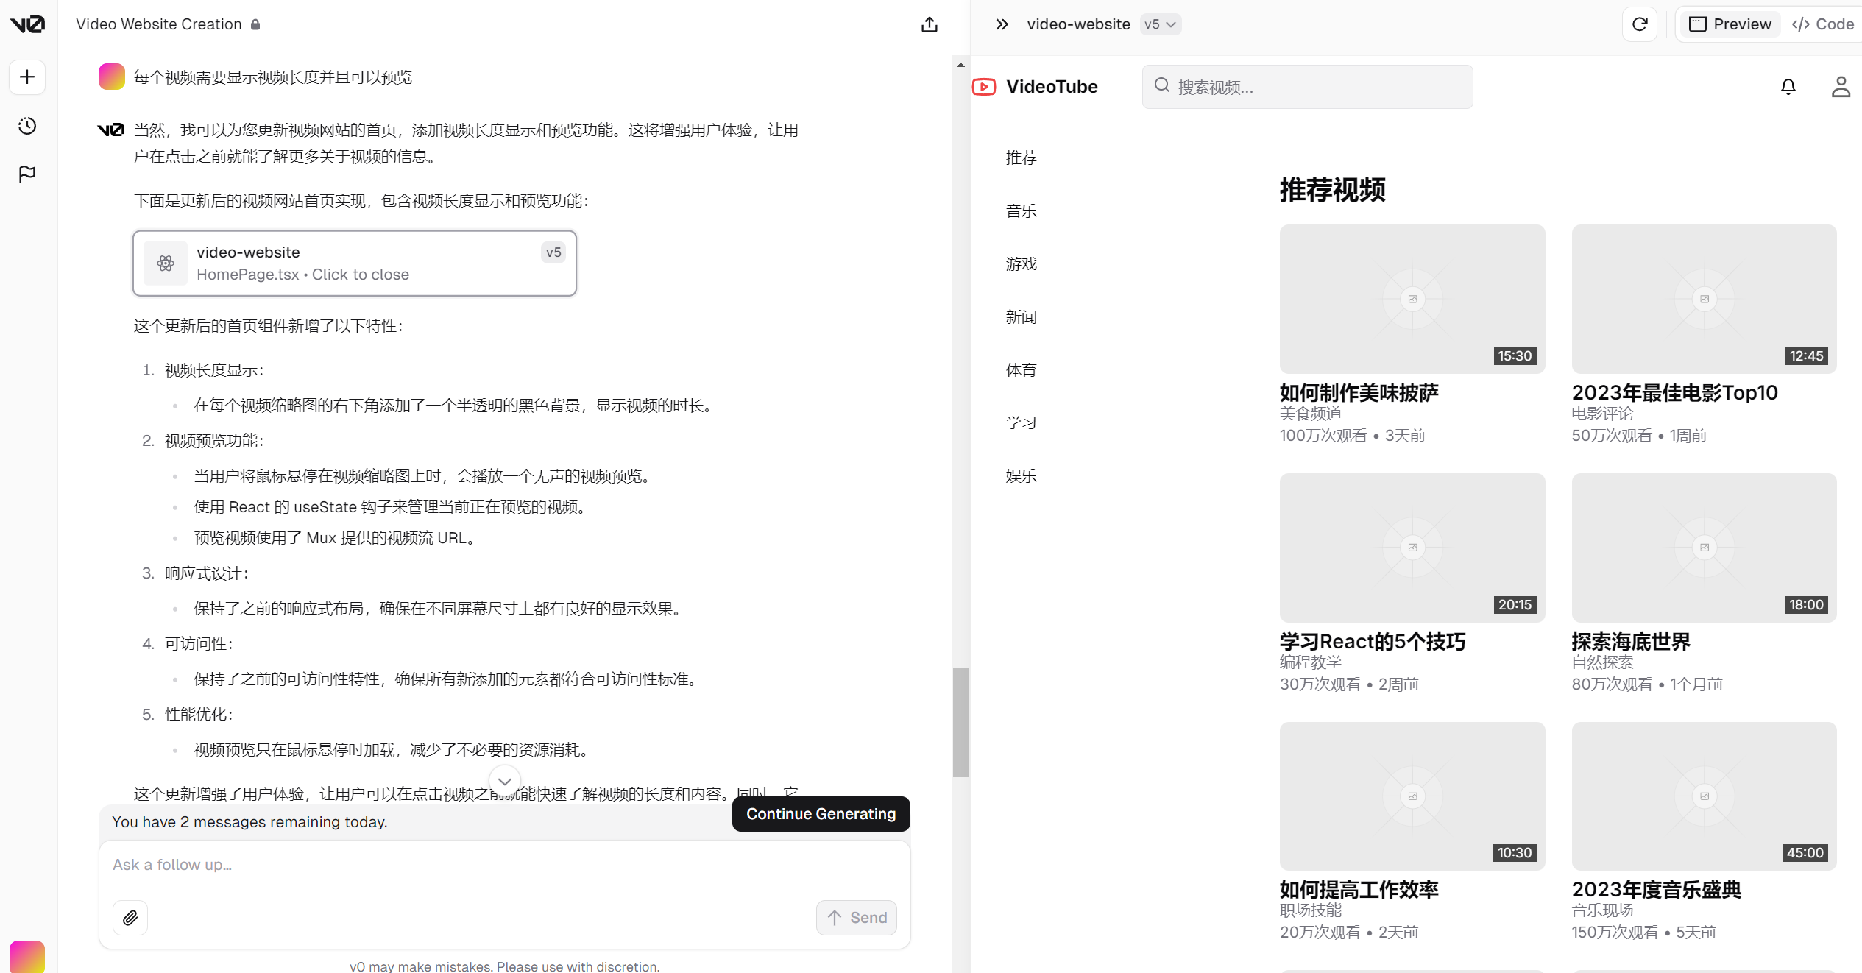The width and height of the screenshot is (1862, 973).
Task: Open VideoTube notifications bell
Action: click(x=1788, y=86)
